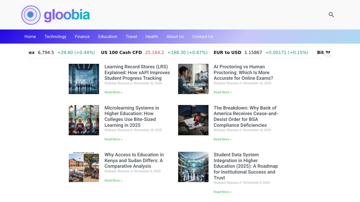Screen dimensions: 360x202
Task: Click the +0.00171 (+0.15%) change value
Action: coord(287,53)
